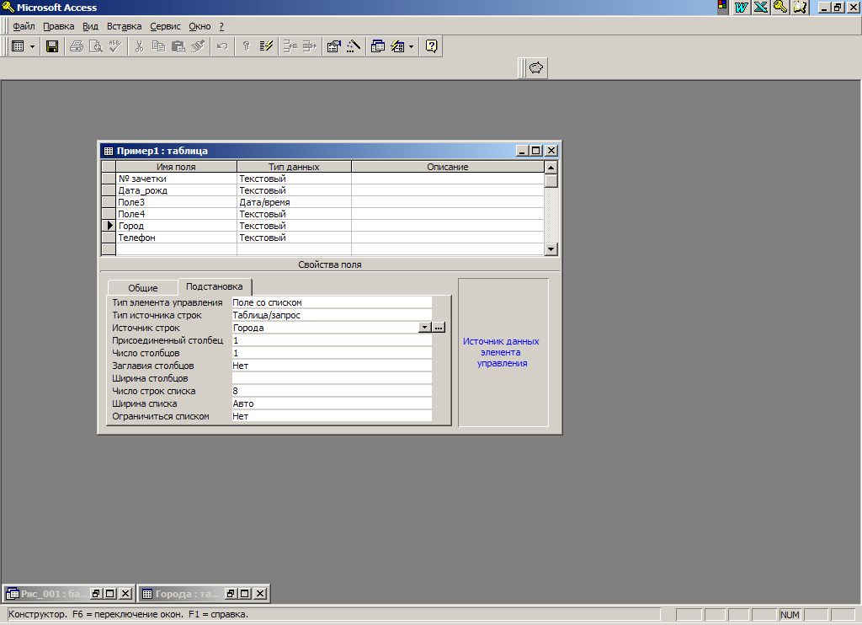Click the Office shortcut bar color squares icon
The image size is (862, 625).
click(x=722, y=7)
